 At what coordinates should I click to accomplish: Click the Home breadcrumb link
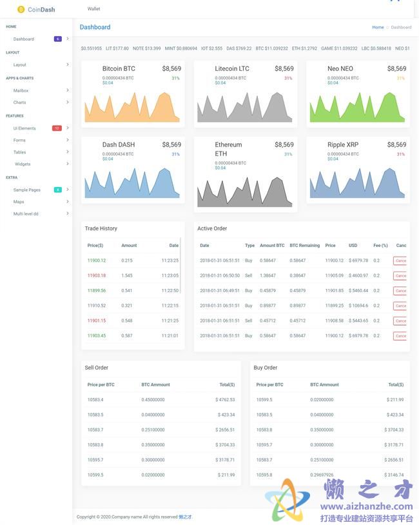click(378, 27)
